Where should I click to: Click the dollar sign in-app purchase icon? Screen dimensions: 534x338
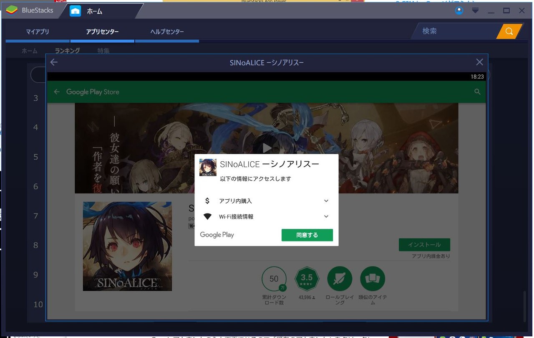point(207,201)
